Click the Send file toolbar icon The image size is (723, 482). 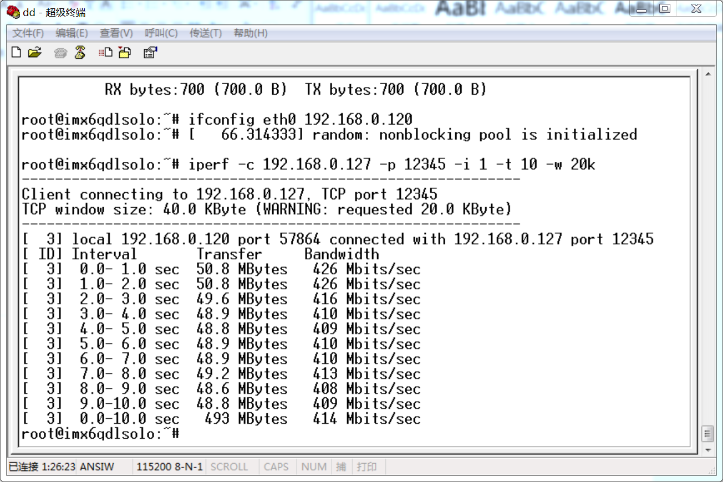[x=105, y=53]
